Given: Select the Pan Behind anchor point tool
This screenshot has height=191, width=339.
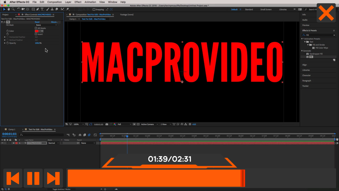Looking at the screenshot, I should pyautogui.click(x=28, y=9).
